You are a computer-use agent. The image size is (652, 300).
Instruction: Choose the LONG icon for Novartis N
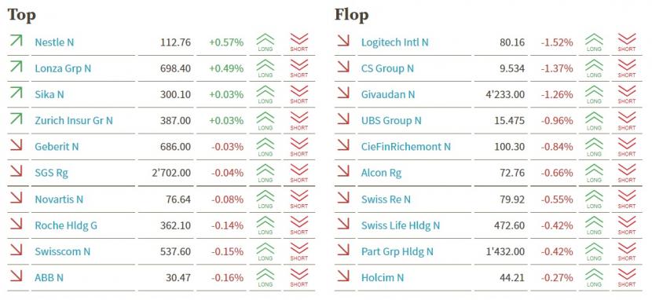(266, 199)
